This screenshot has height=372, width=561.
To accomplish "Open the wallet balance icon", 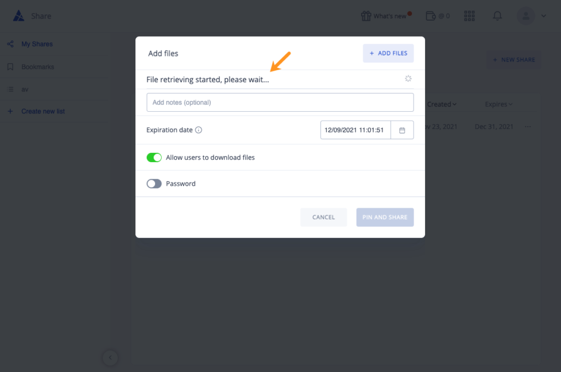I will (x=431, y=16).
